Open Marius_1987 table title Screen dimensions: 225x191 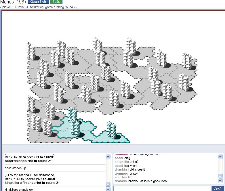(13, 2)
